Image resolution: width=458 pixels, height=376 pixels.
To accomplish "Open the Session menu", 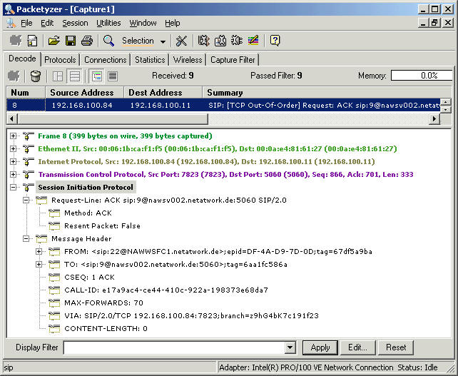I will point(75,23).
